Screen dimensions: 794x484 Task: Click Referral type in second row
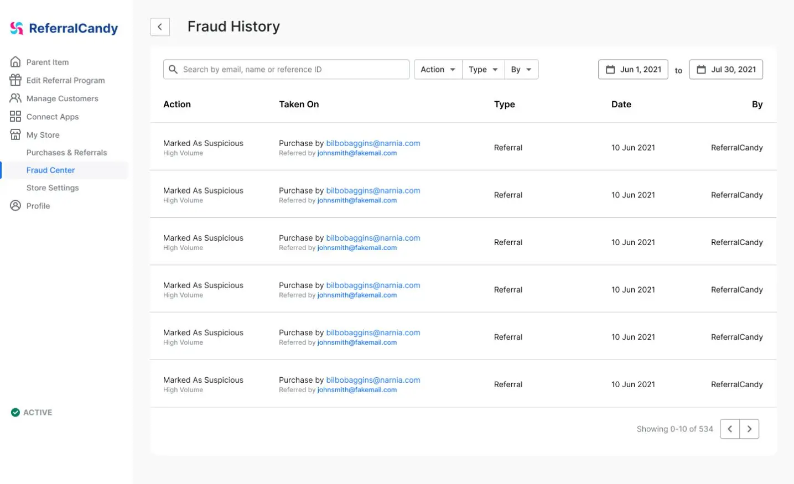[x=508, y=195]
